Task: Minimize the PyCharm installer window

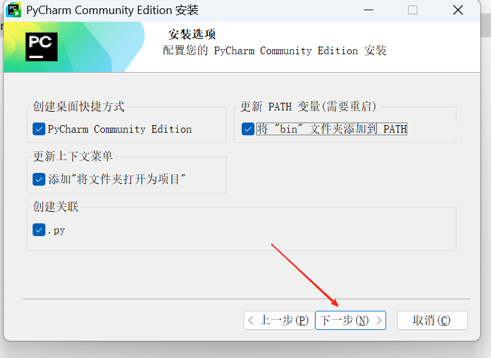Action: point(368,10)
